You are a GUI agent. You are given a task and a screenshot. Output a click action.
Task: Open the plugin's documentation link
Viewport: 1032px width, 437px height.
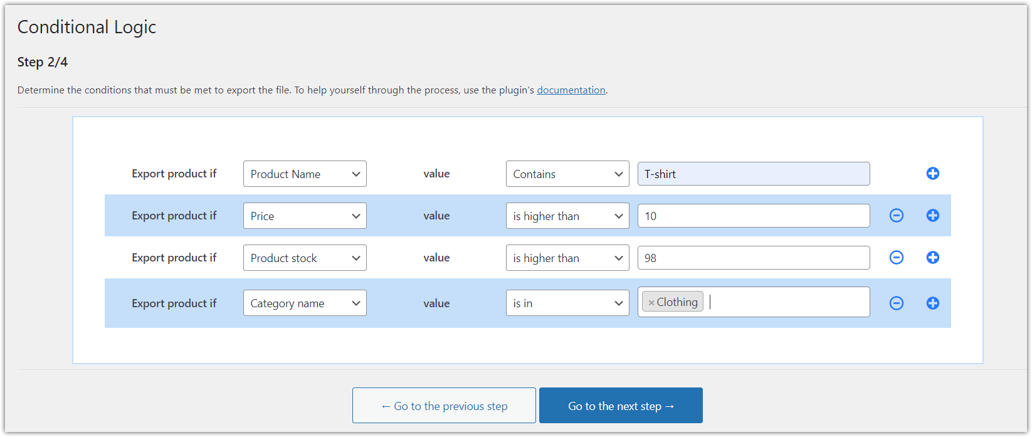click(571, 90)
